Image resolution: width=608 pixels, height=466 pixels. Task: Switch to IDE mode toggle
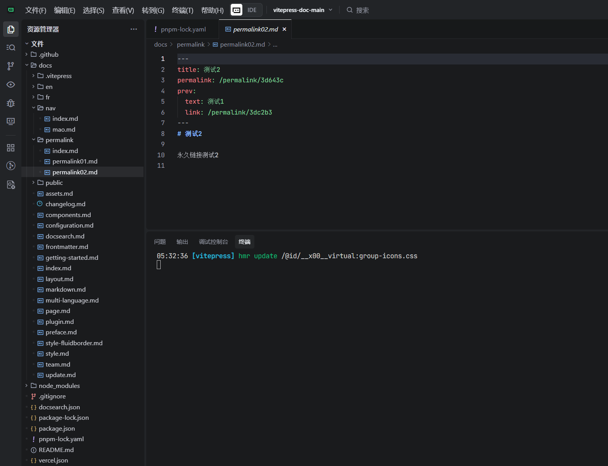(x=252, y=10)
